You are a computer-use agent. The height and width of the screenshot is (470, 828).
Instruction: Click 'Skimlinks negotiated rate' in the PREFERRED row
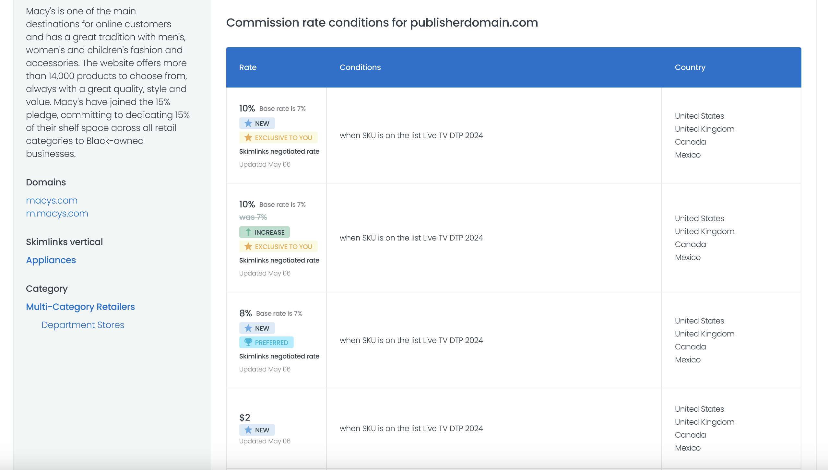tap(279, 356)
